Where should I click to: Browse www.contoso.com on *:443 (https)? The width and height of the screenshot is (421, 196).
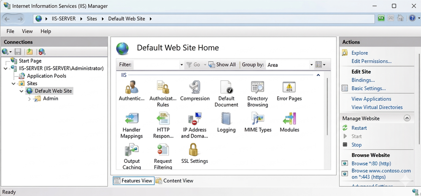point(381,174)
